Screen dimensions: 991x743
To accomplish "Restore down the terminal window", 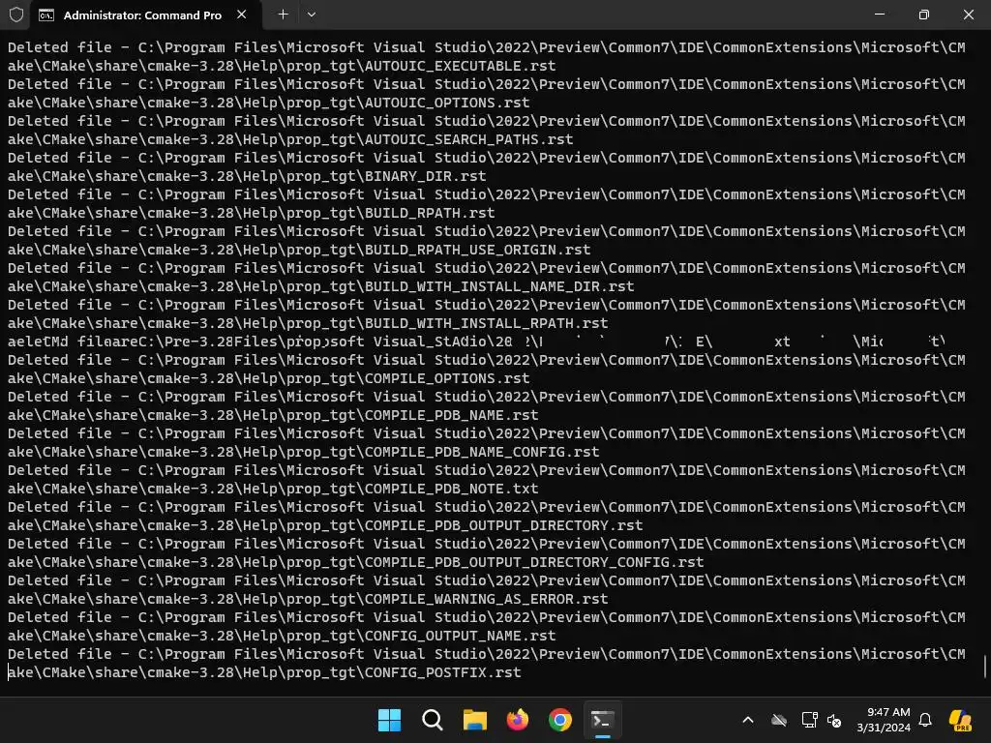I will pos(924,15).
